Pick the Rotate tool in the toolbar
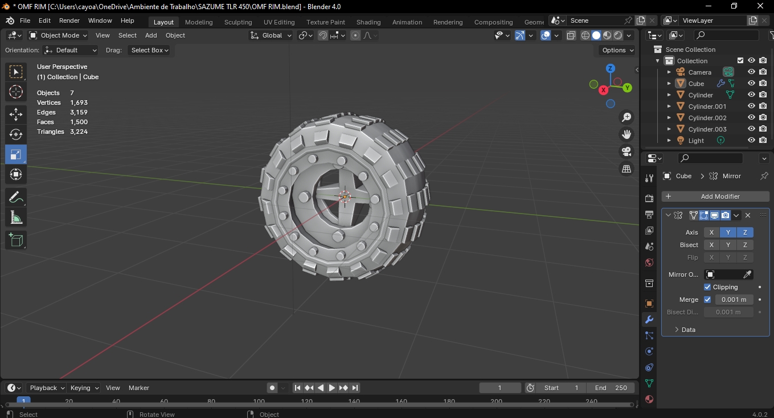 [16, 134]
